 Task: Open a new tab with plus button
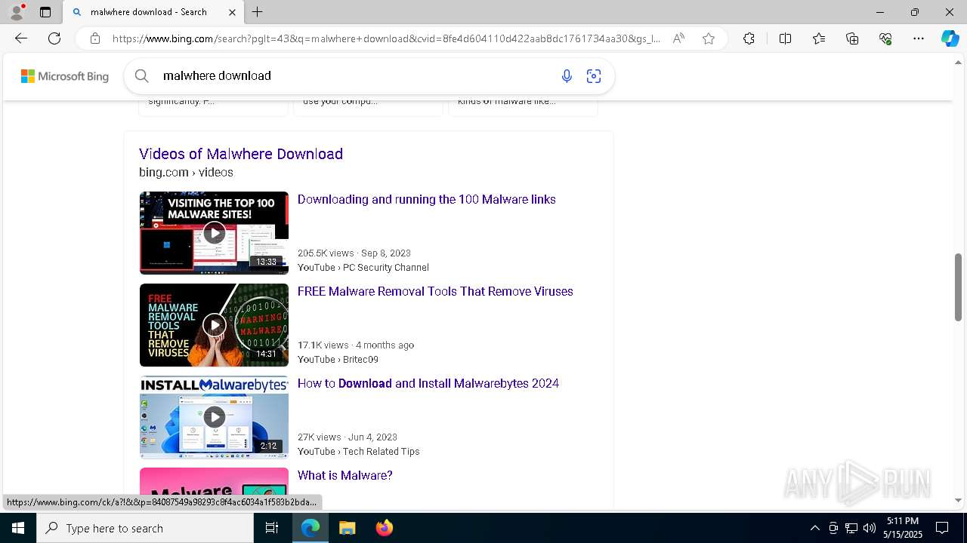point(258,12)
